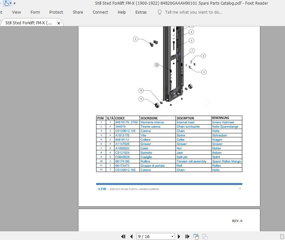Viewport: 285px width, 240px height.
Task: Open Hand tool dropdown arrow
Action: tap(10, 3)
